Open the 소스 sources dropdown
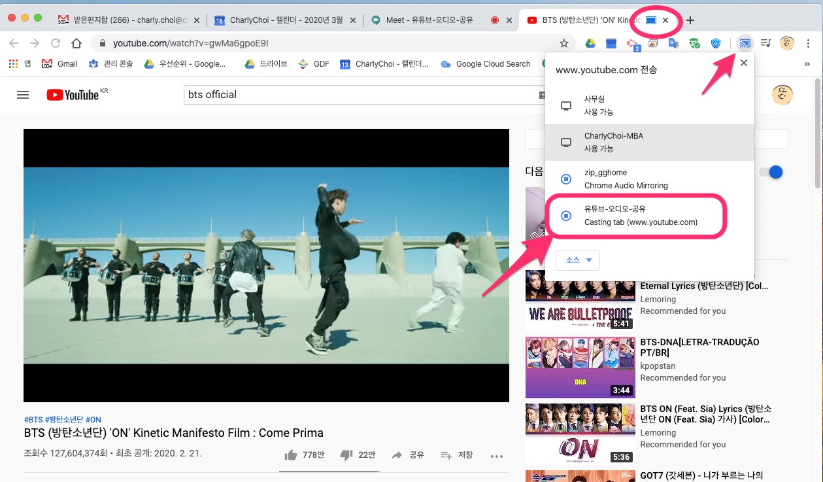Image resolution: width=823 pixels, height=482 pixels. tap(578, 260)
